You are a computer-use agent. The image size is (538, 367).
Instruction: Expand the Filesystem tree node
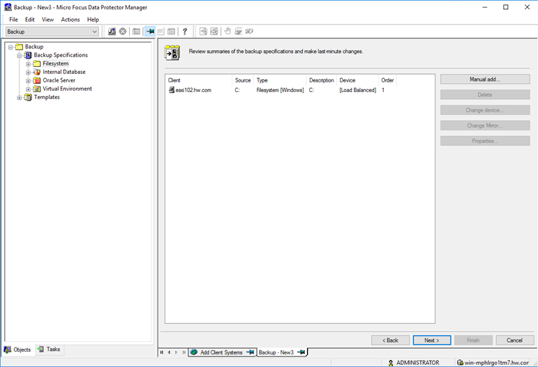click(x=28, y=63)
